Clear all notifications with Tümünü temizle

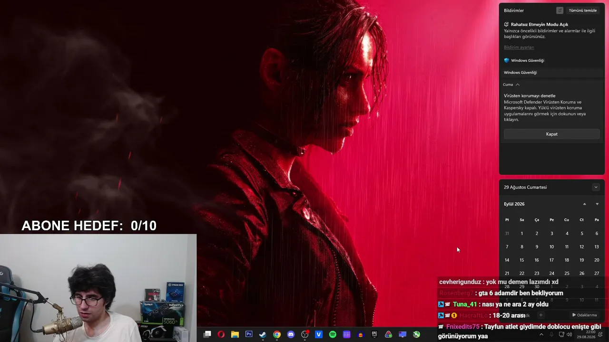582,10
